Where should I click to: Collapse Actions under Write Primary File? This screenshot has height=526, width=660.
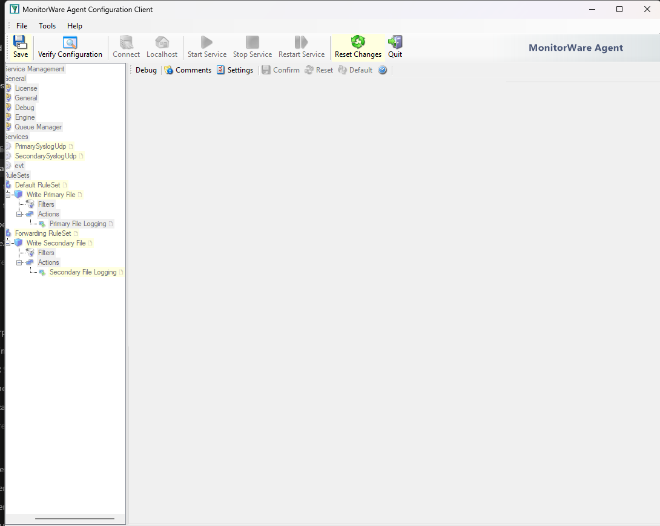pyautogui.click(x=19, y=214)
